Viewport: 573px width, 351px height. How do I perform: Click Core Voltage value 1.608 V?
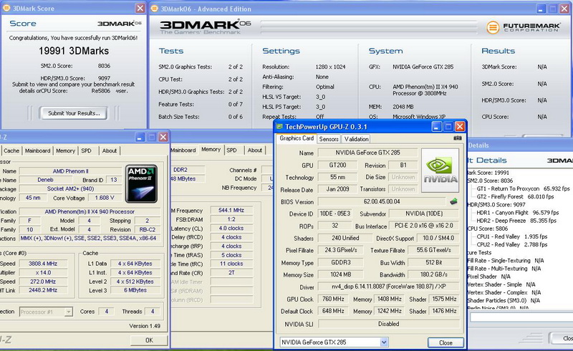[105, 198]
